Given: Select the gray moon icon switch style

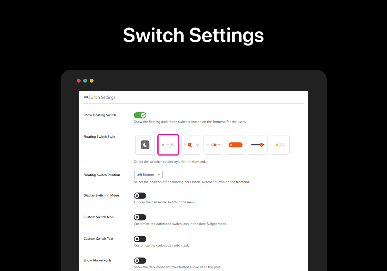Looking at the screenshot, I should pyautogui.click(x=145, y=145).
